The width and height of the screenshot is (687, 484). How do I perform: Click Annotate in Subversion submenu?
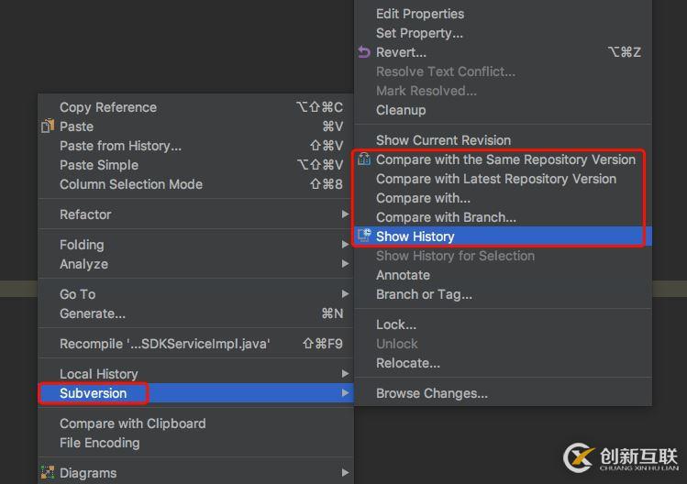pyautogui.click(x=403, y=275)
